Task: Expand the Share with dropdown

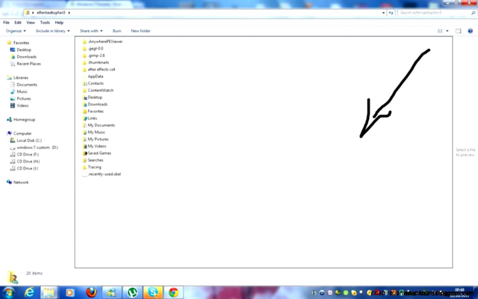Action: [91, 31]
